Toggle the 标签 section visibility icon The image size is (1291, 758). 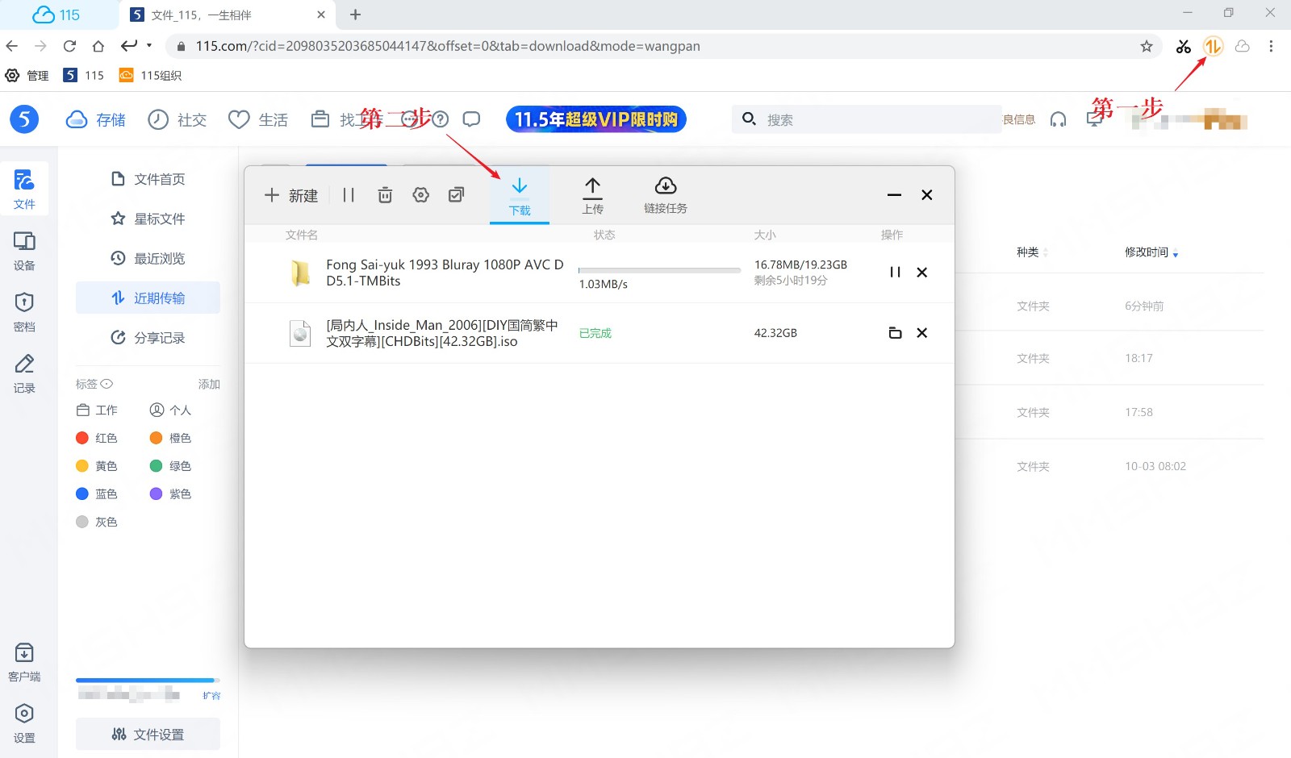click(107, 384)
